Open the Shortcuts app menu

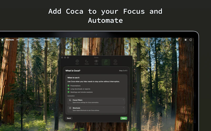point(10,40)
